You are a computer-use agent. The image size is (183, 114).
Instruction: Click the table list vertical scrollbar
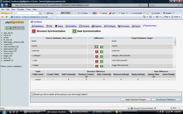pos(175,52)
